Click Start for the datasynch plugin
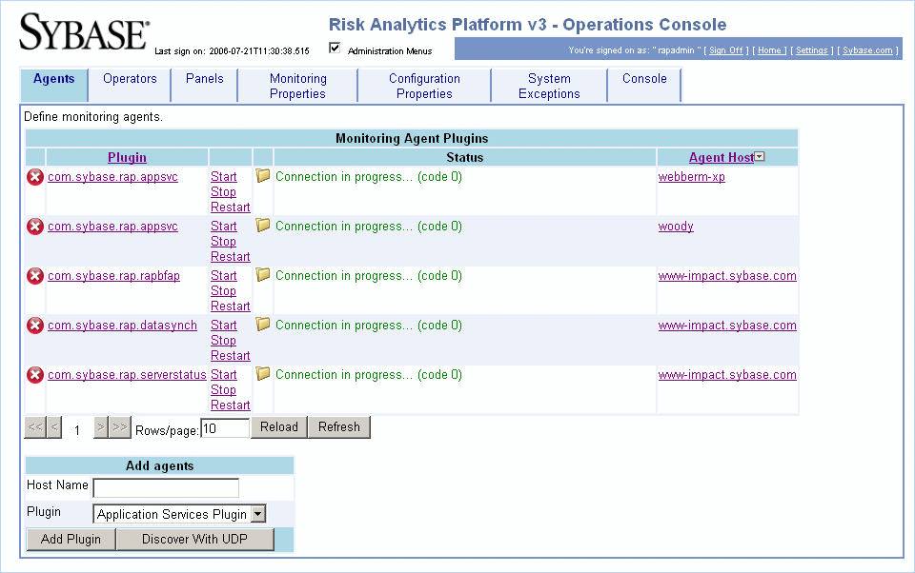 pos(223,326)
